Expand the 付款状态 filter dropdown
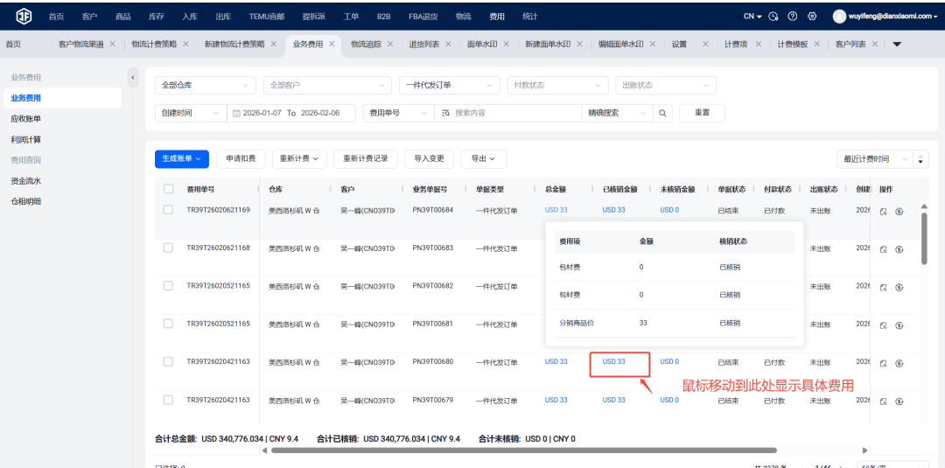Screen dimensions: 945x468 tap(557, 86)
